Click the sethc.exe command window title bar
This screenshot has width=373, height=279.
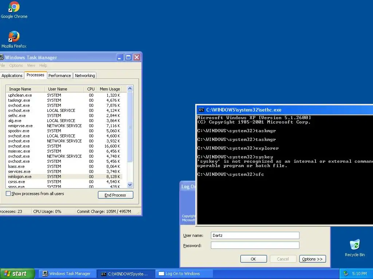click(285, 110)
